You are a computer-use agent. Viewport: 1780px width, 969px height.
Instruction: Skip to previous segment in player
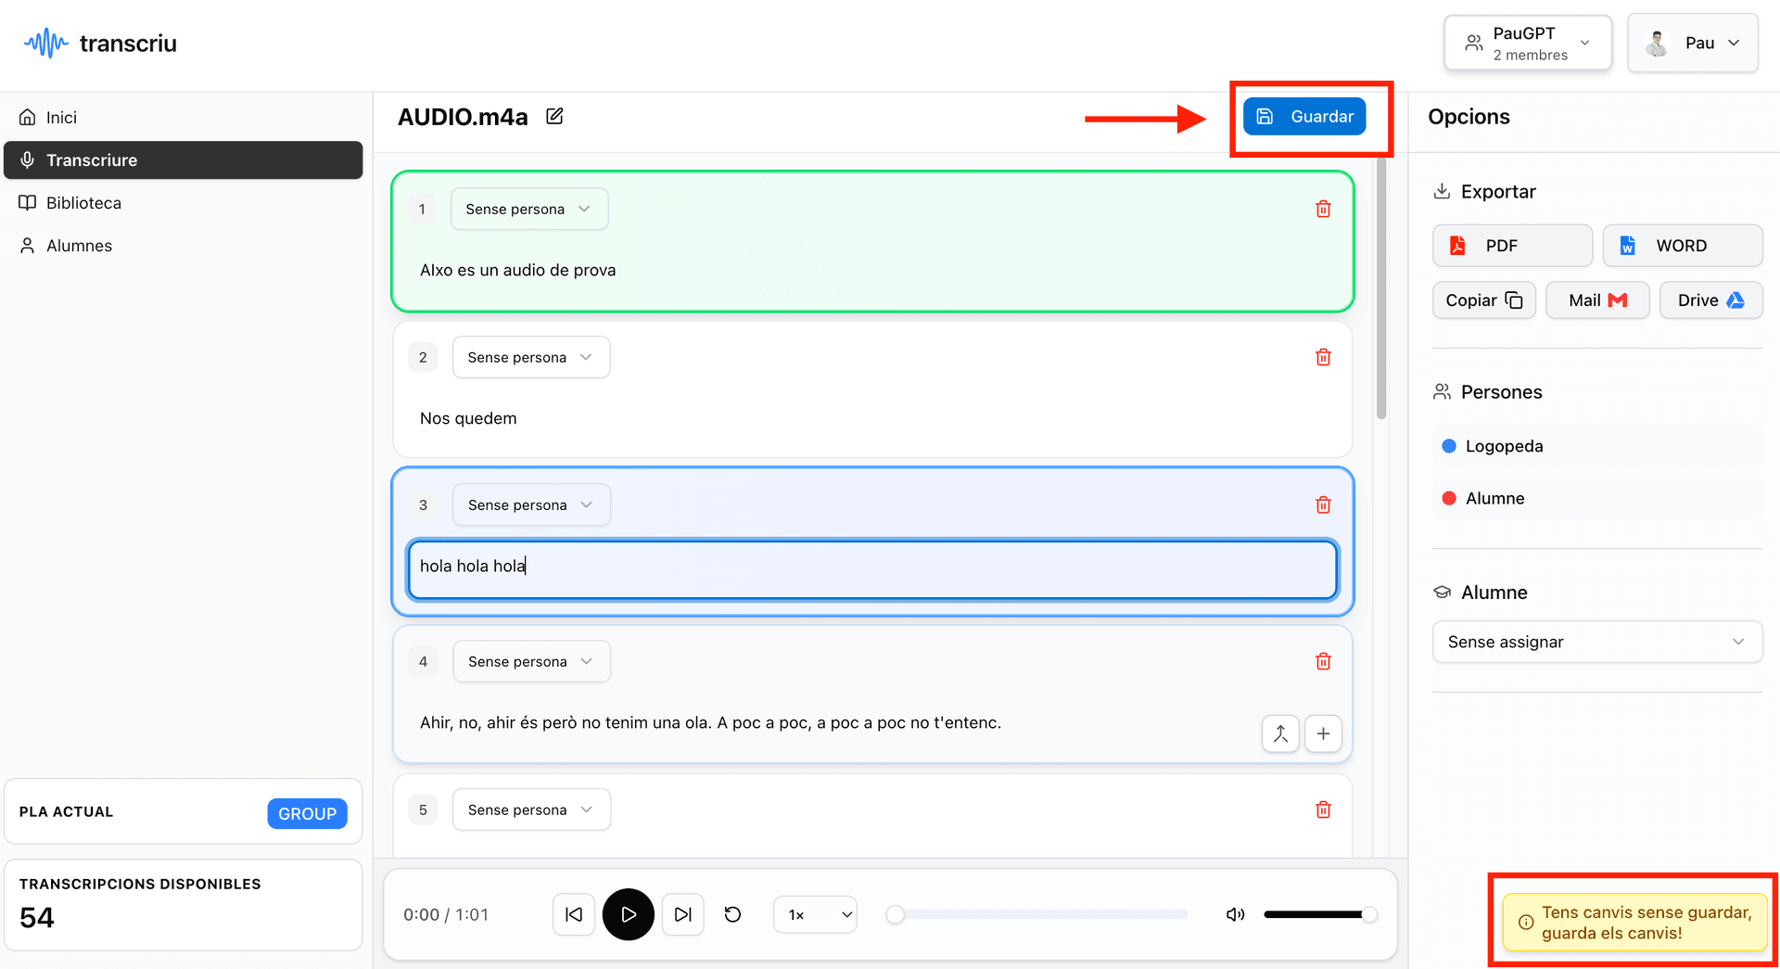(x=574, y=915)
